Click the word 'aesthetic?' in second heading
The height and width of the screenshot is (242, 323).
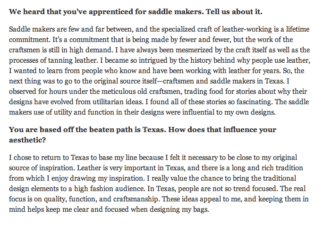click(27, 140)
